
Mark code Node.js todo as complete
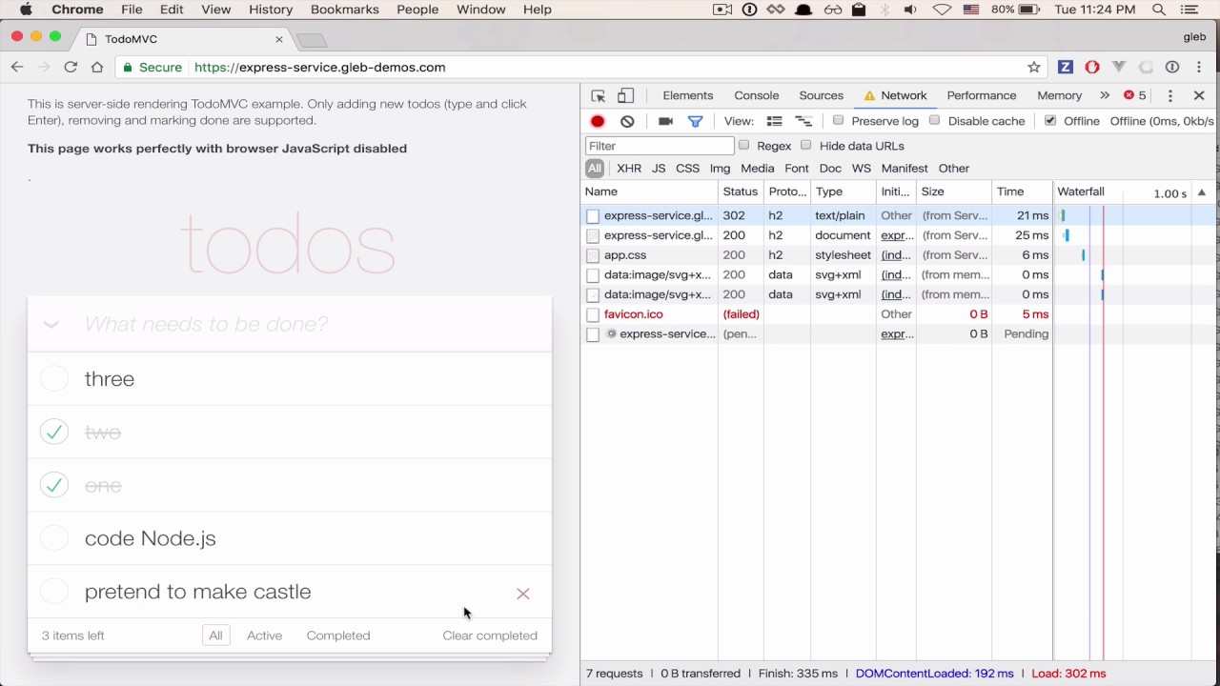pyautogui.click(x=54, y=538)
